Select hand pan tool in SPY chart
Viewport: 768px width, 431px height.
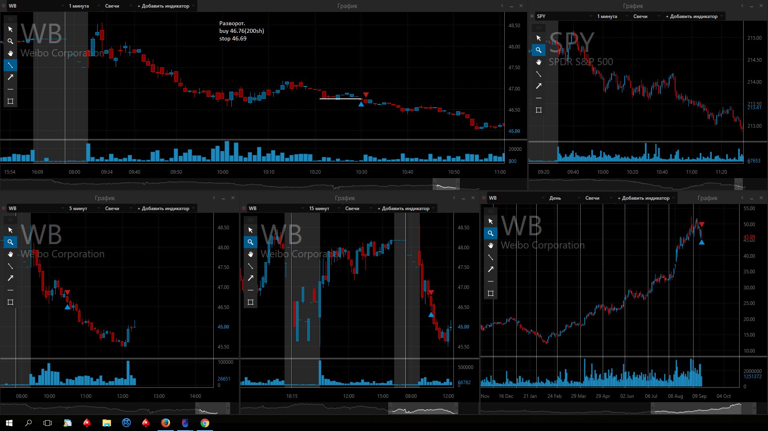pos(539,62)
